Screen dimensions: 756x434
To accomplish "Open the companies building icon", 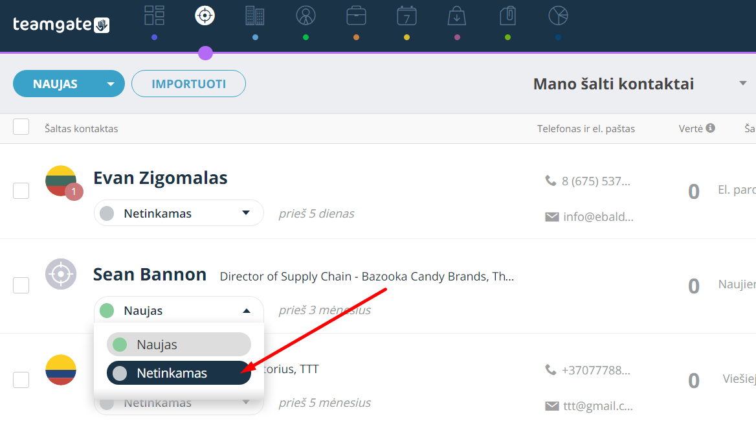I will [x=255, y=16].
